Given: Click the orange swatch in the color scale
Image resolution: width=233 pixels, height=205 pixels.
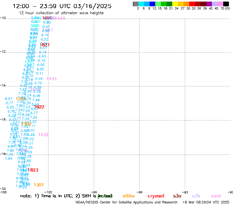Looking at the screenshot, I should coord(186,4).
